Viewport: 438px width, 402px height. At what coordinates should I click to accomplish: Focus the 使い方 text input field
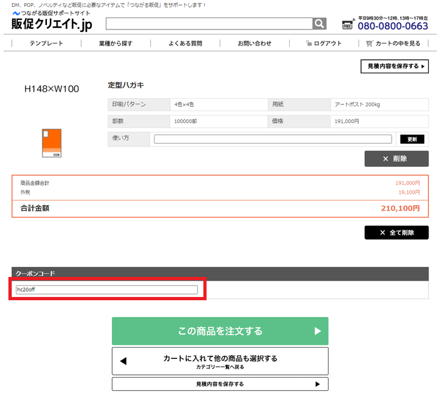[x=273, y=139]
